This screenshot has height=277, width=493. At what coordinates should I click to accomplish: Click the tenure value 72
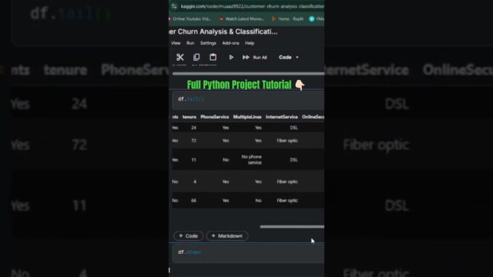point(193,140)
